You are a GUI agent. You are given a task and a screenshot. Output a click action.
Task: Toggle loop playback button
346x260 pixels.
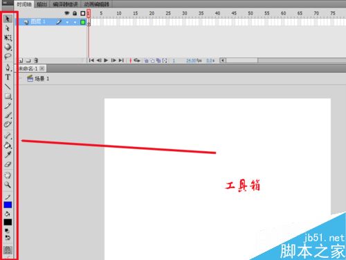pyautogui.click(x=137, y=60)
